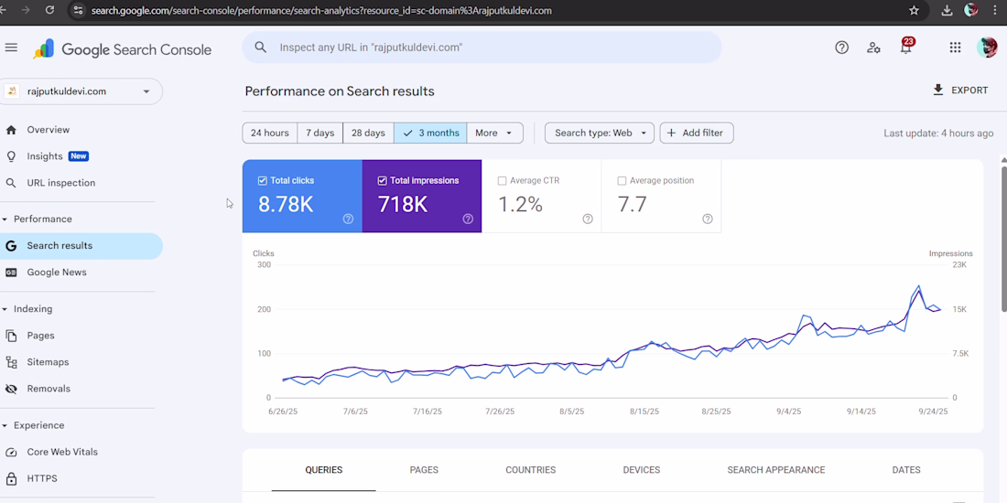Click the search magnifier icon in inspect bar

(260, 47)
